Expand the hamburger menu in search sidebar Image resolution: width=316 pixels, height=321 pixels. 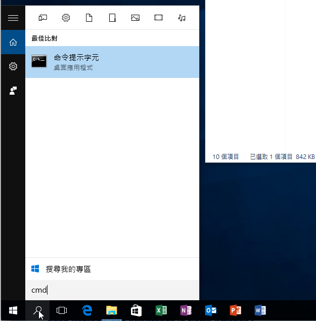13,18
